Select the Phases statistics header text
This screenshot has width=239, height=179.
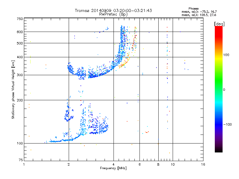193,9
